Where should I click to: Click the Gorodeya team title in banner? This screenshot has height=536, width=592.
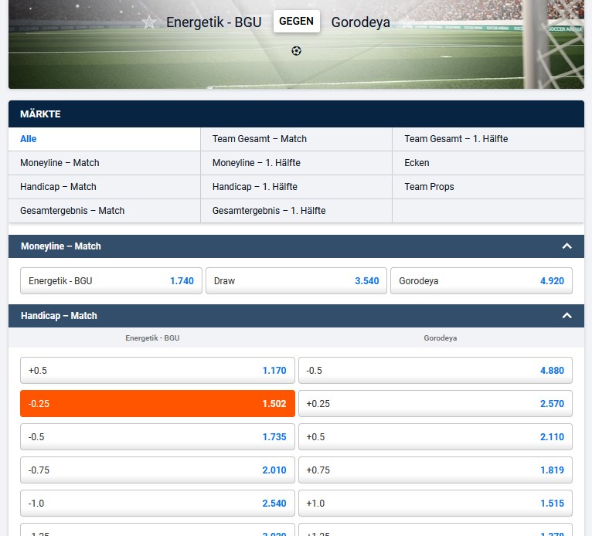tap(361, 22)
